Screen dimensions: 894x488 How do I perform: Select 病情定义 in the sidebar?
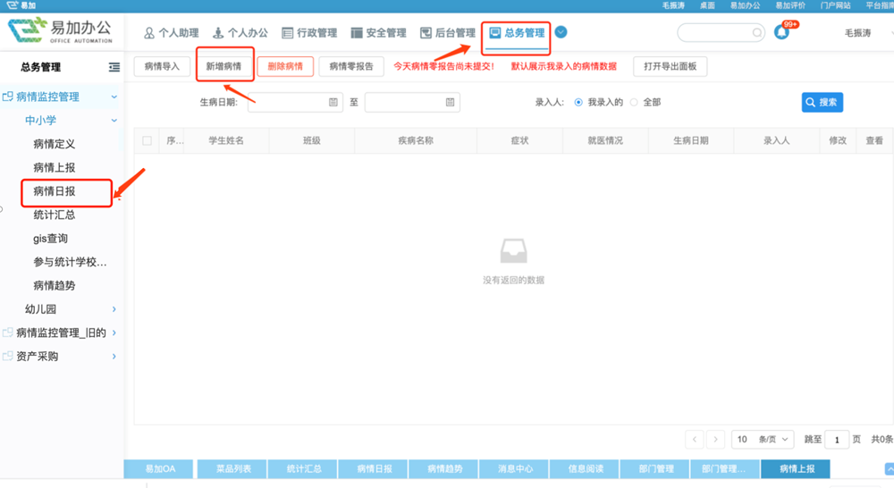(55, 144)
